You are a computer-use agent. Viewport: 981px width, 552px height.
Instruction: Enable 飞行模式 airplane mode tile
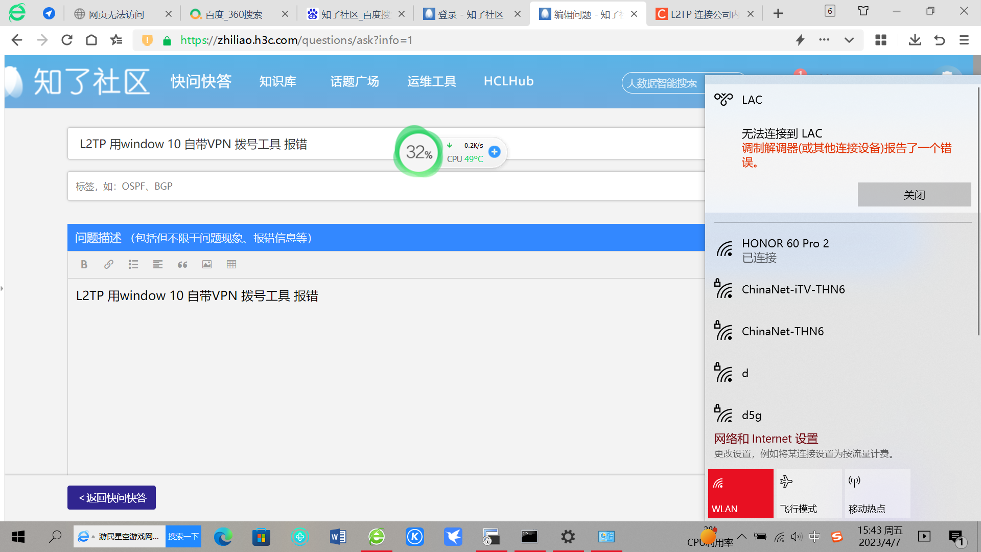coord(809,494)
